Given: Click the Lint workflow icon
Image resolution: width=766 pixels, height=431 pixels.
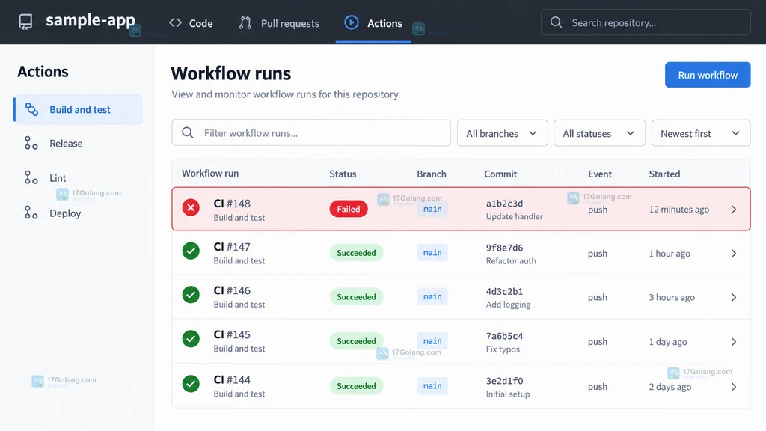Looking at the screenshot, I should point(31,177).
